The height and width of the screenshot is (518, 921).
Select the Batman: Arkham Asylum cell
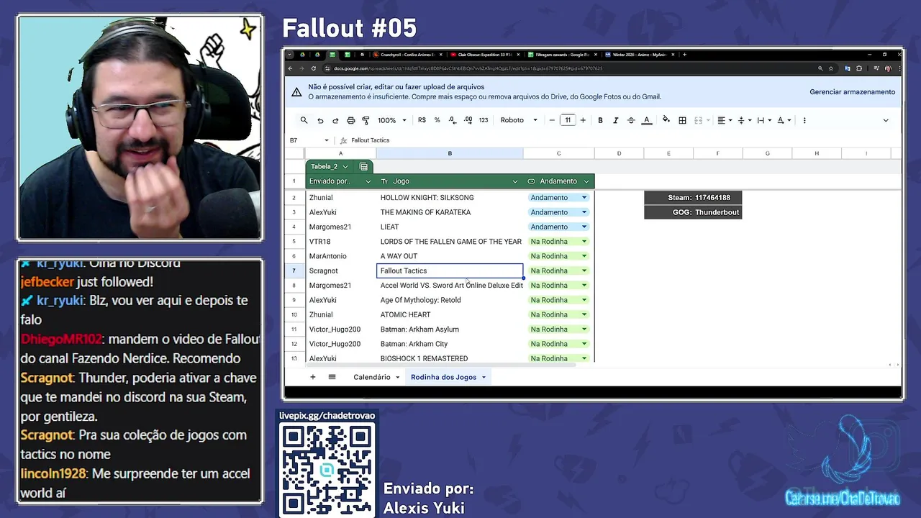[450, 330]
